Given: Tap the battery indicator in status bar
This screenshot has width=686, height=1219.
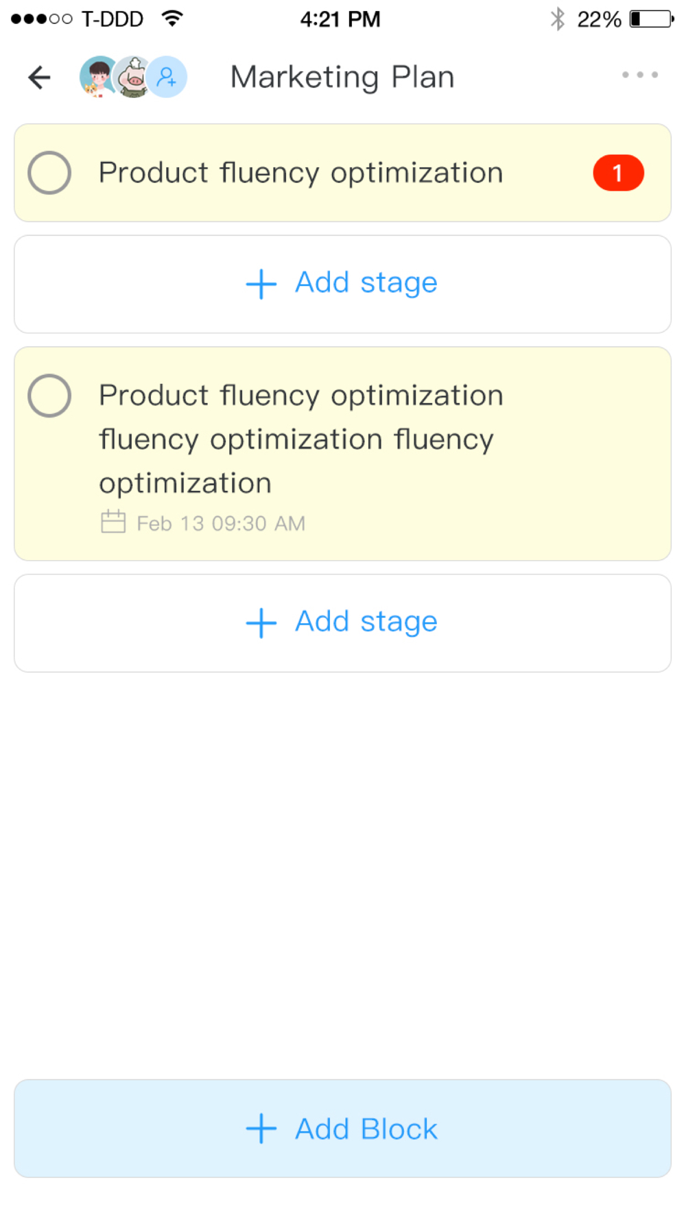Looking at the screenshot, I should click(651, 19).
